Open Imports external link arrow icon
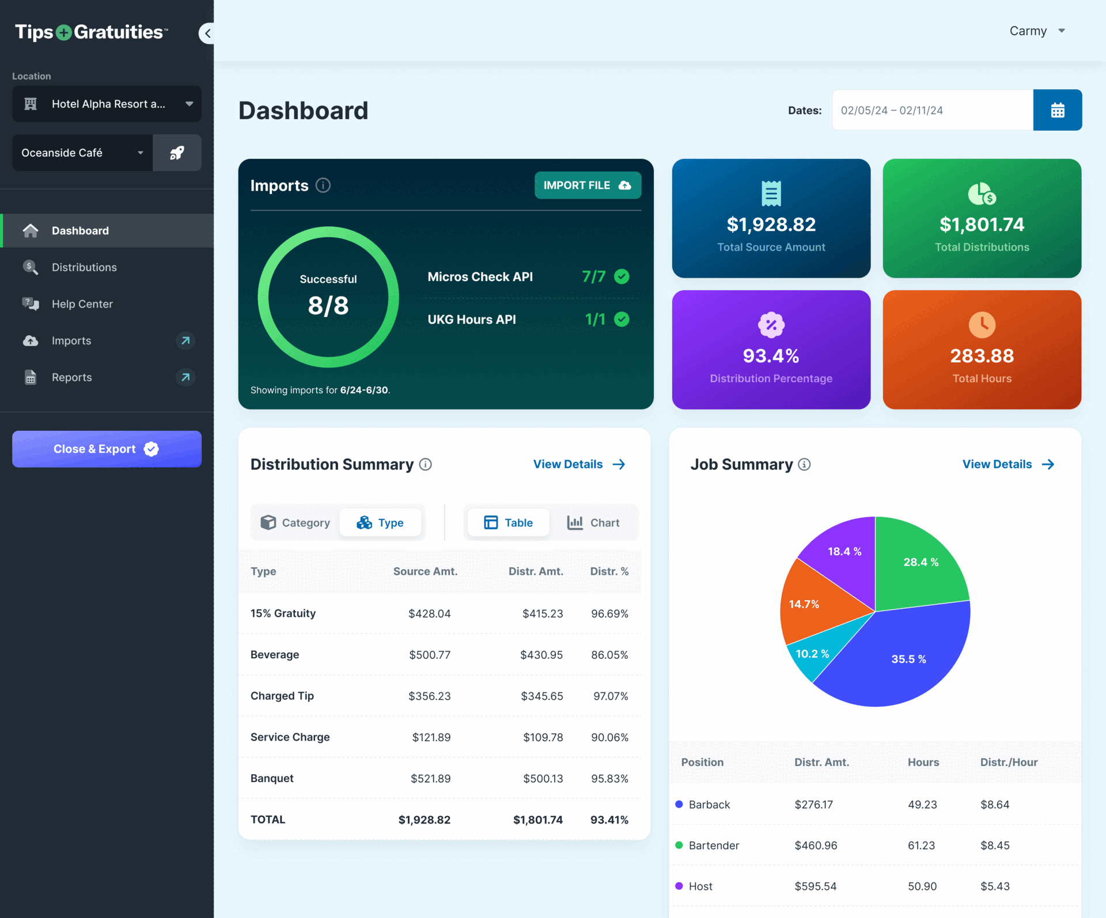1106x918 pixels. click(x=185, y=340)
